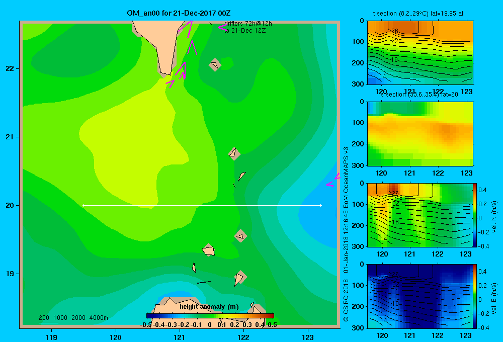Click the 'drifters 72h@12h' label
This screenshot has width=503, height=342.
pyautogui.click(x=248, y=24)
